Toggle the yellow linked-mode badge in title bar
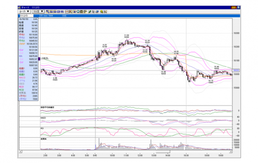Viewport: 258px width, 163px height. tap(234, 7)
